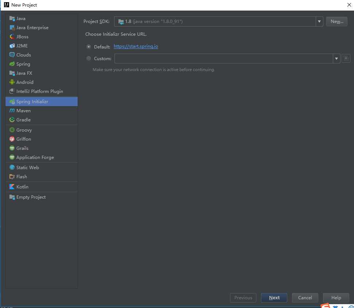The image size is (354, 308).
Task: Open the https://start.spring.io link
Action: click(136, 46)
